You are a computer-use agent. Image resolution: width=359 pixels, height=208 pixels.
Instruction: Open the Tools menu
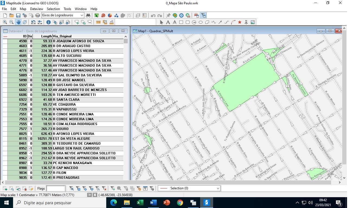67,9
